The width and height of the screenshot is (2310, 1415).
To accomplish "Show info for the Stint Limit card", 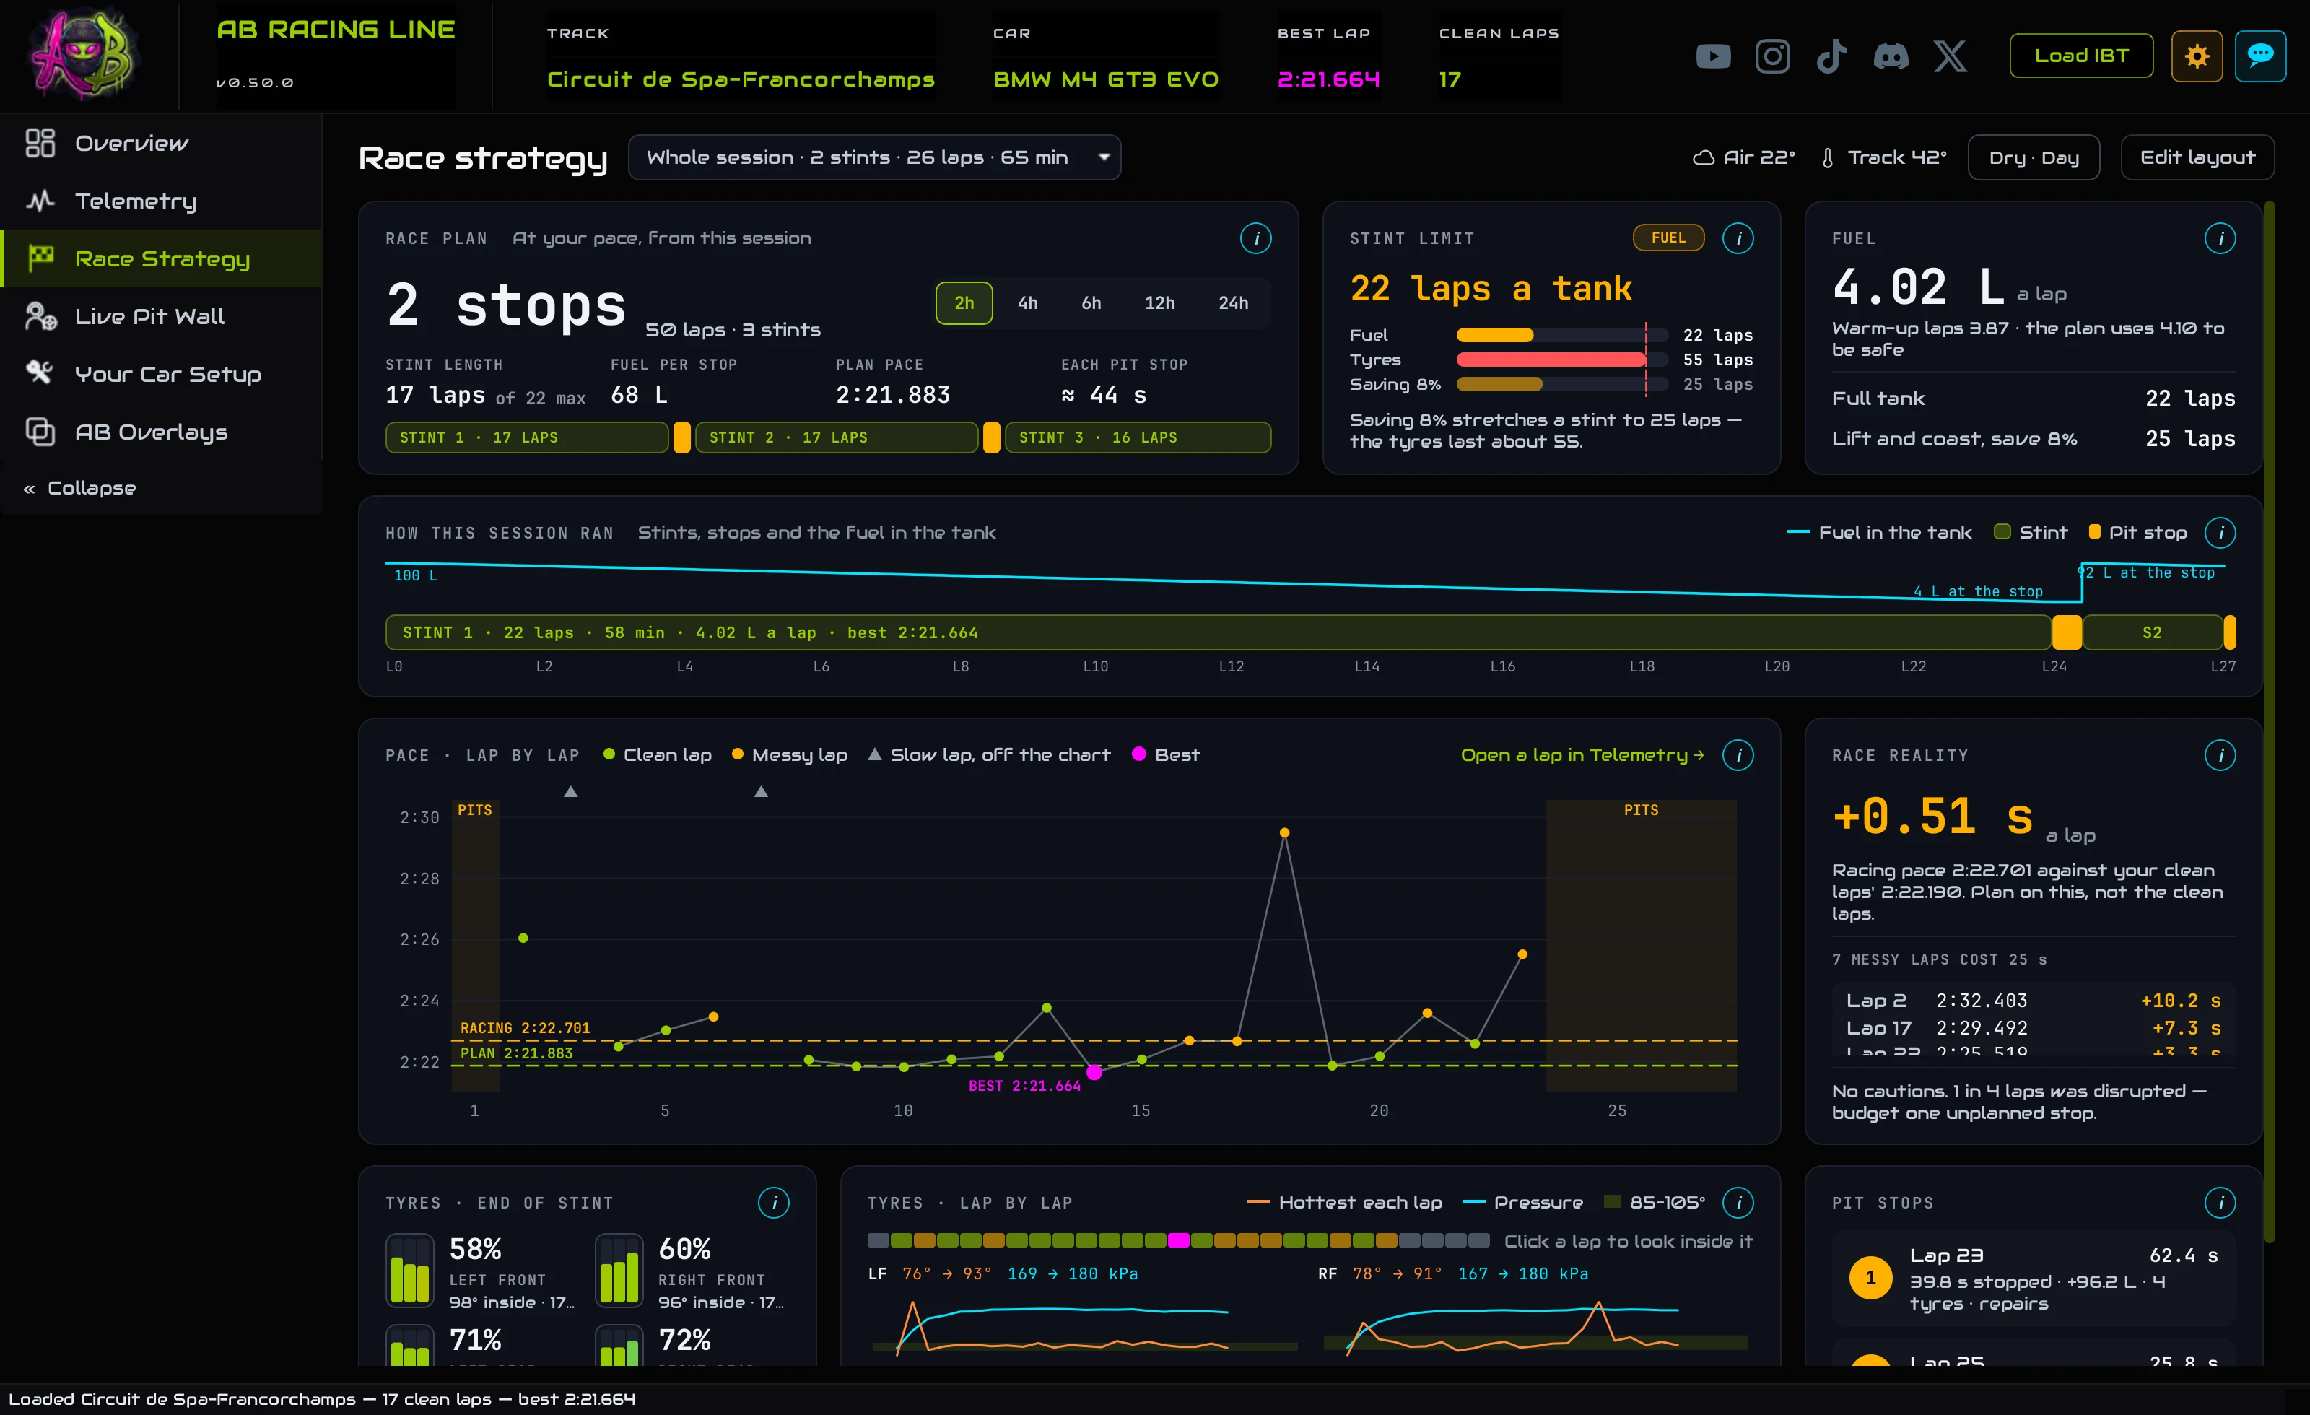I will (1737, 238).
